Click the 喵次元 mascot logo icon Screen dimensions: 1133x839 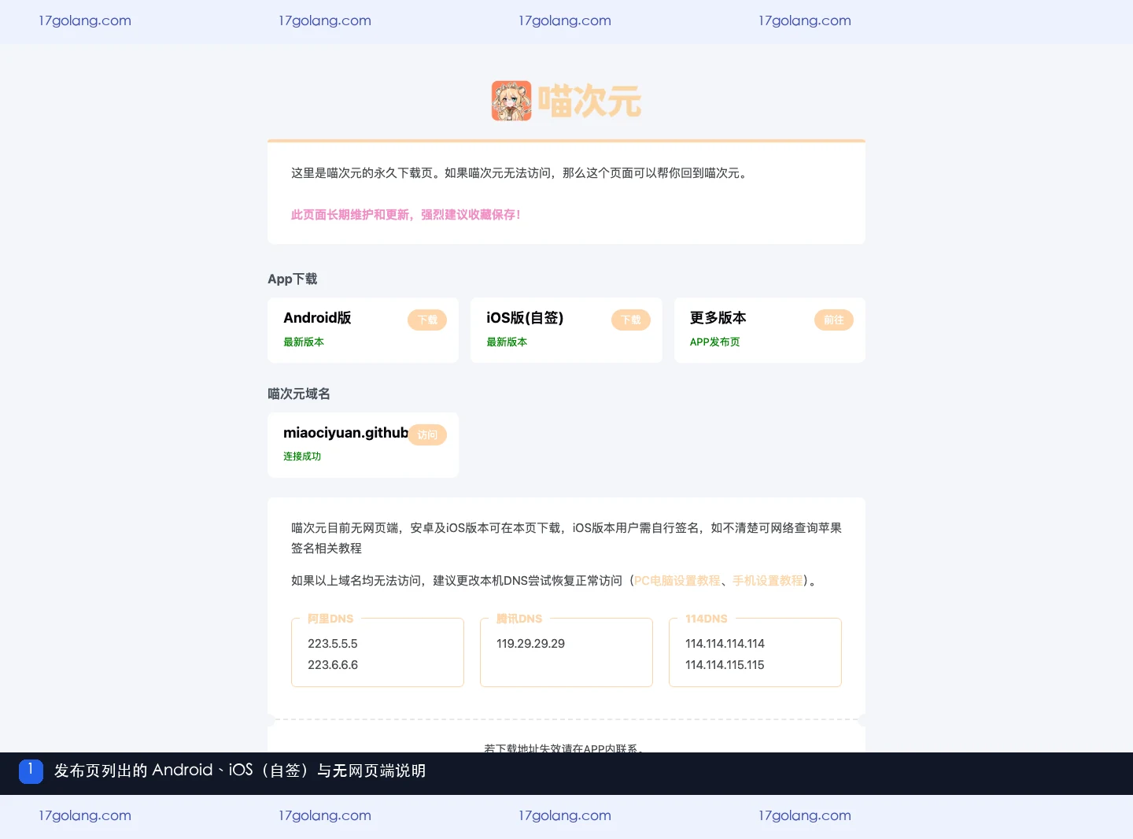[x=511, y=101]
